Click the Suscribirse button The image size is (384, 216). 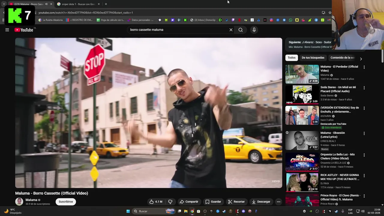coord(66,202)
